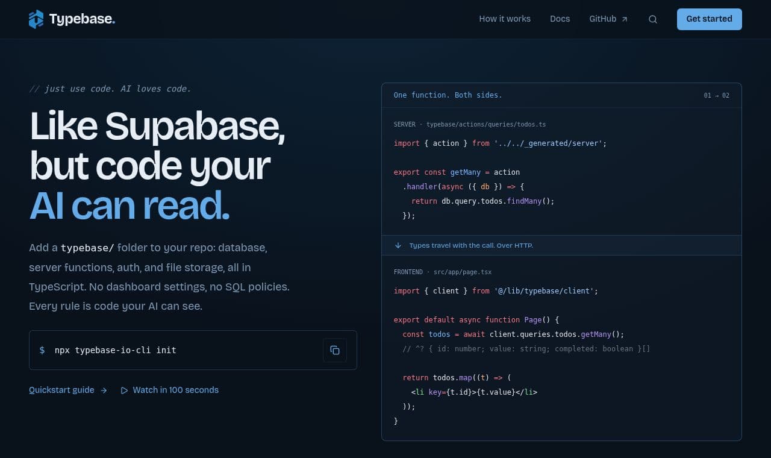This screenshot has width=771, height=458.
Task: Click the 'return db.query.todos.findMany();' line
Action: [483, 201]
